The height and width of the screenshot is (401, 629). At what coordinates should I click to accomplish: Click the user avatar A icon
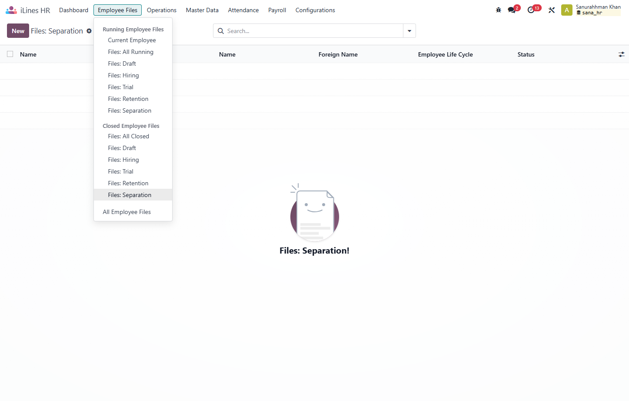pos(567,10)
